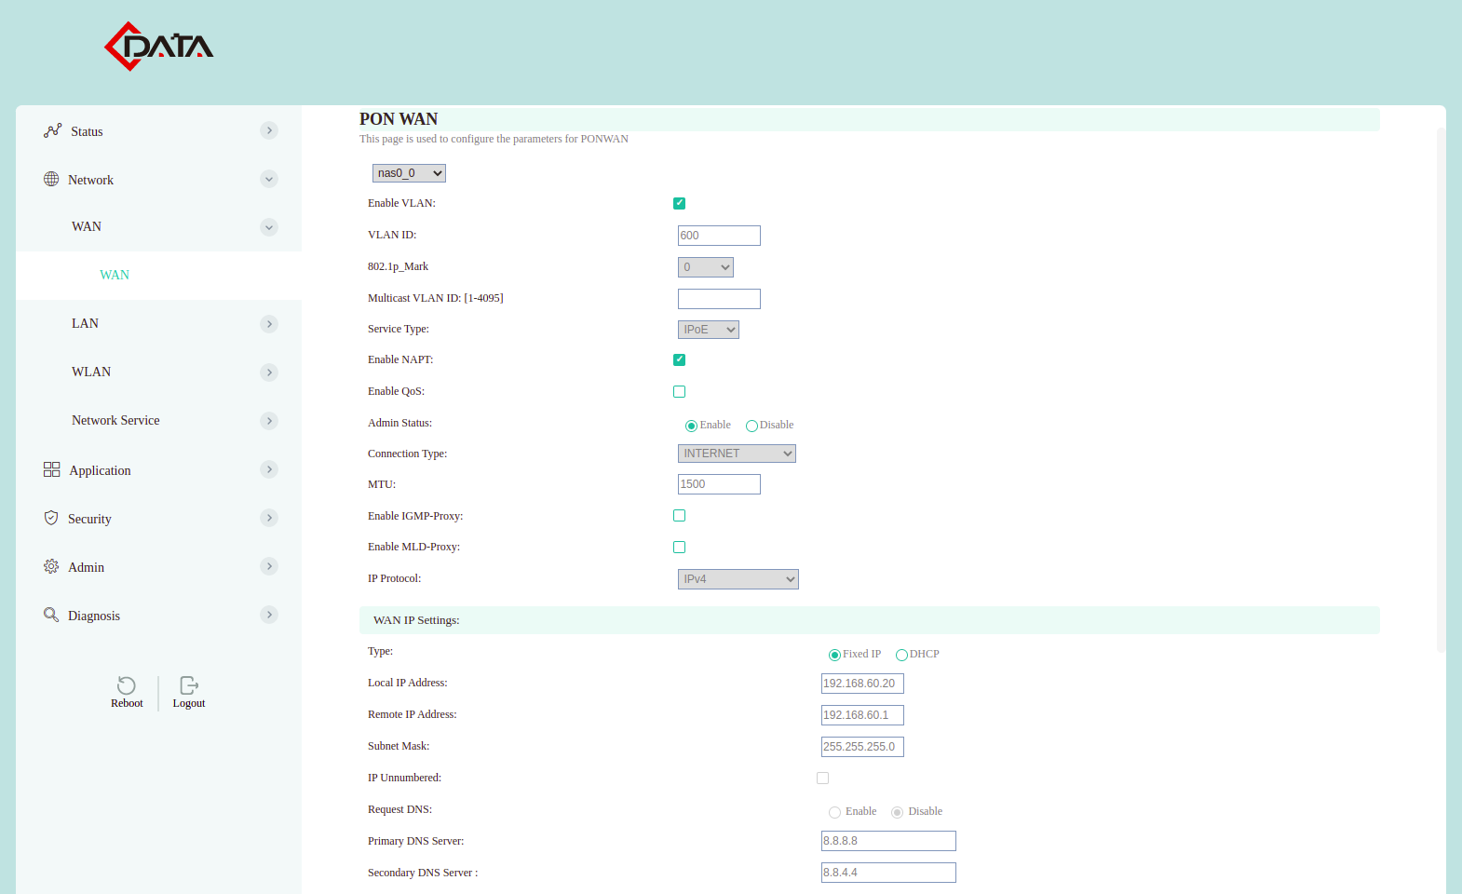This screenshot has width=1462, height=894.
Task: Open the nas0_0 interface dropdown
Action: point(409,173)
